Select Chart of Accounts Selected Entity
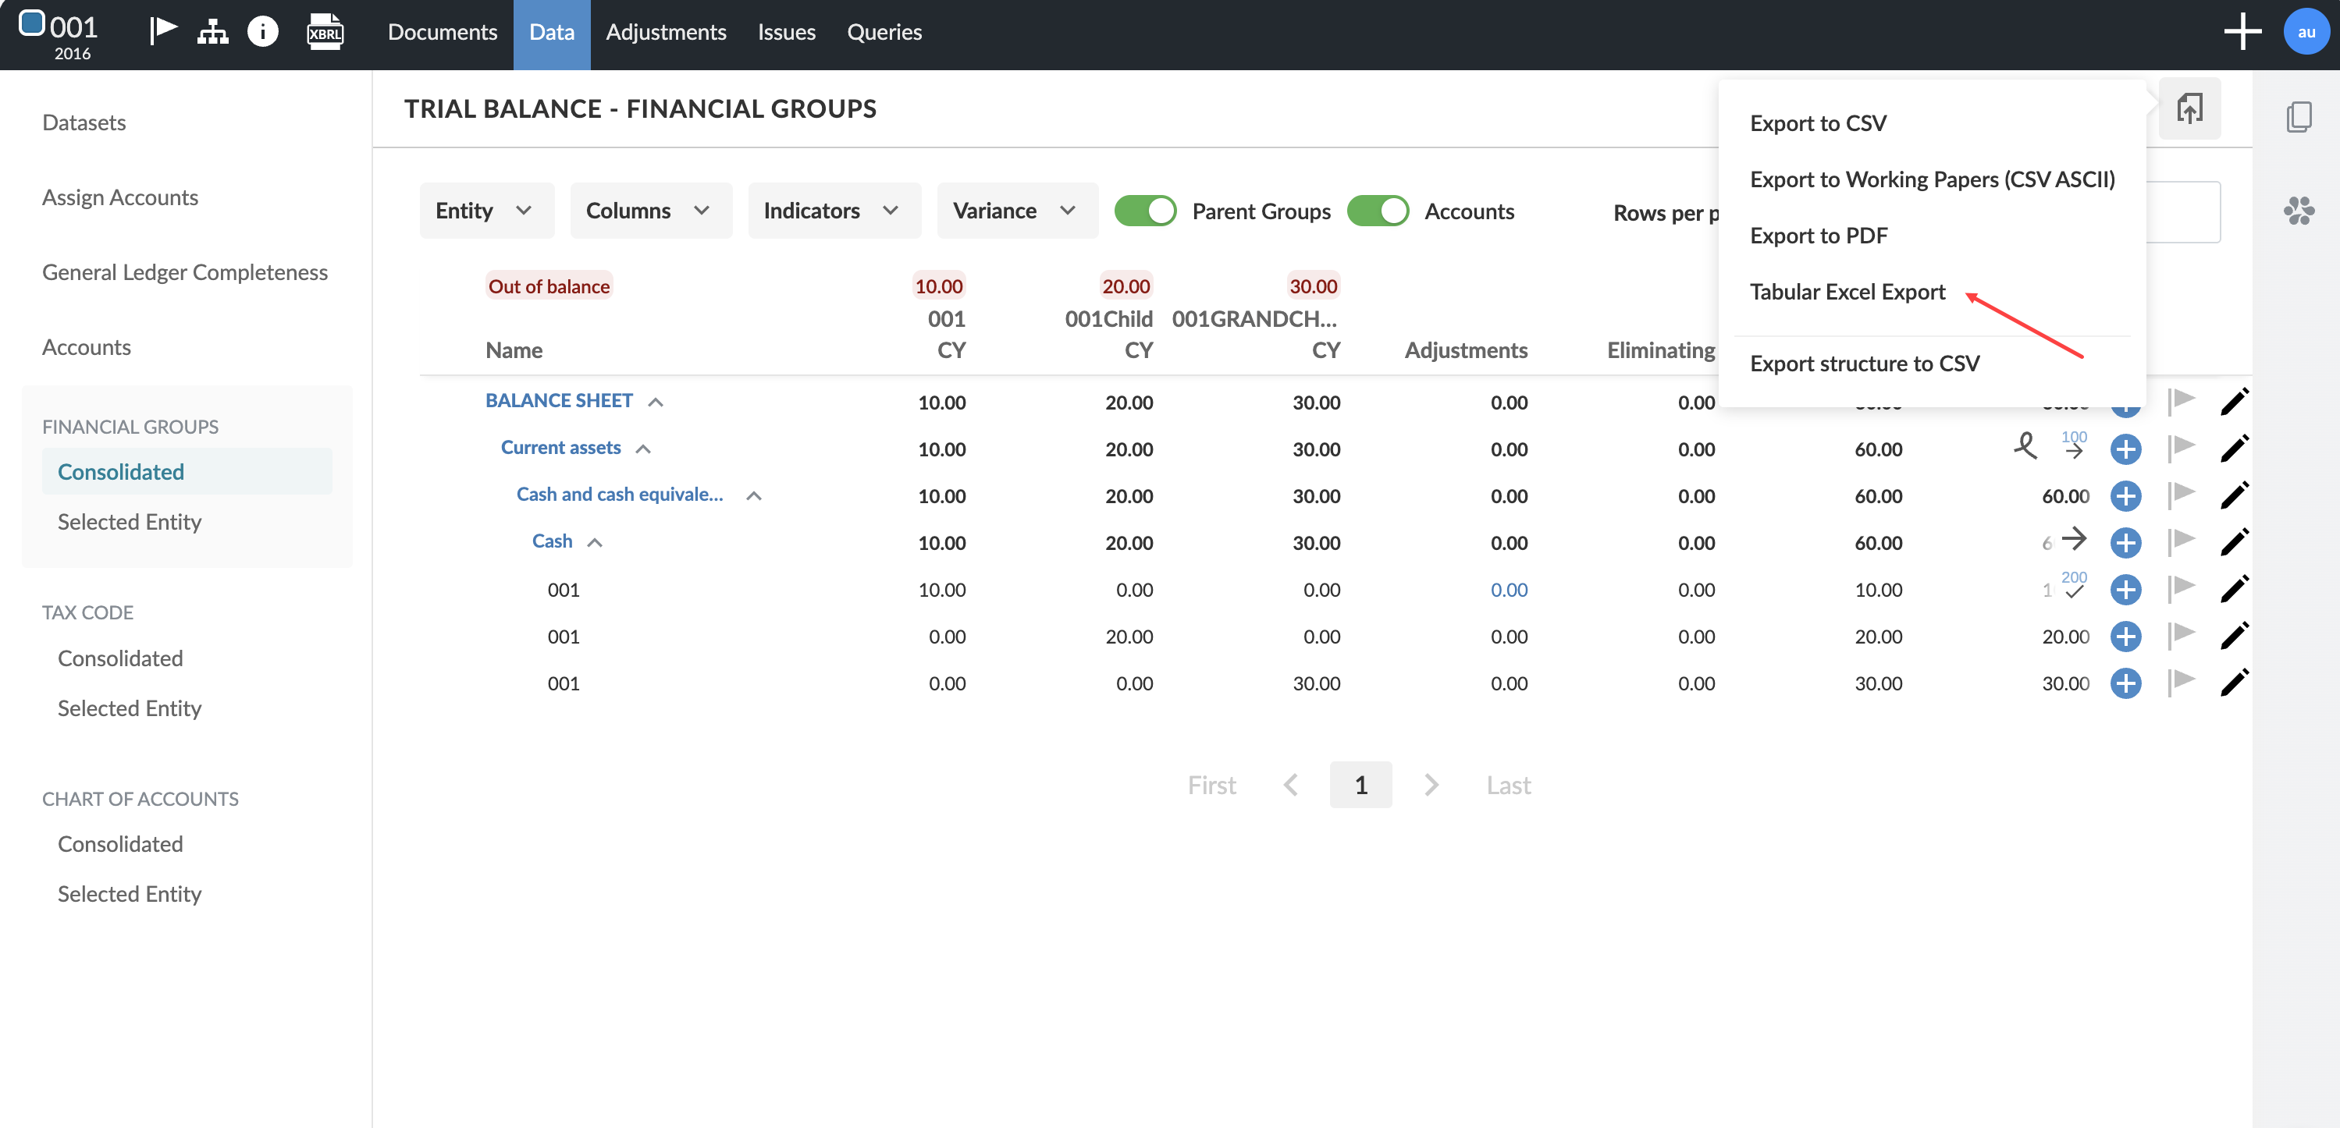Viewport: 2340px width, 1128px height. coord(129,895)
